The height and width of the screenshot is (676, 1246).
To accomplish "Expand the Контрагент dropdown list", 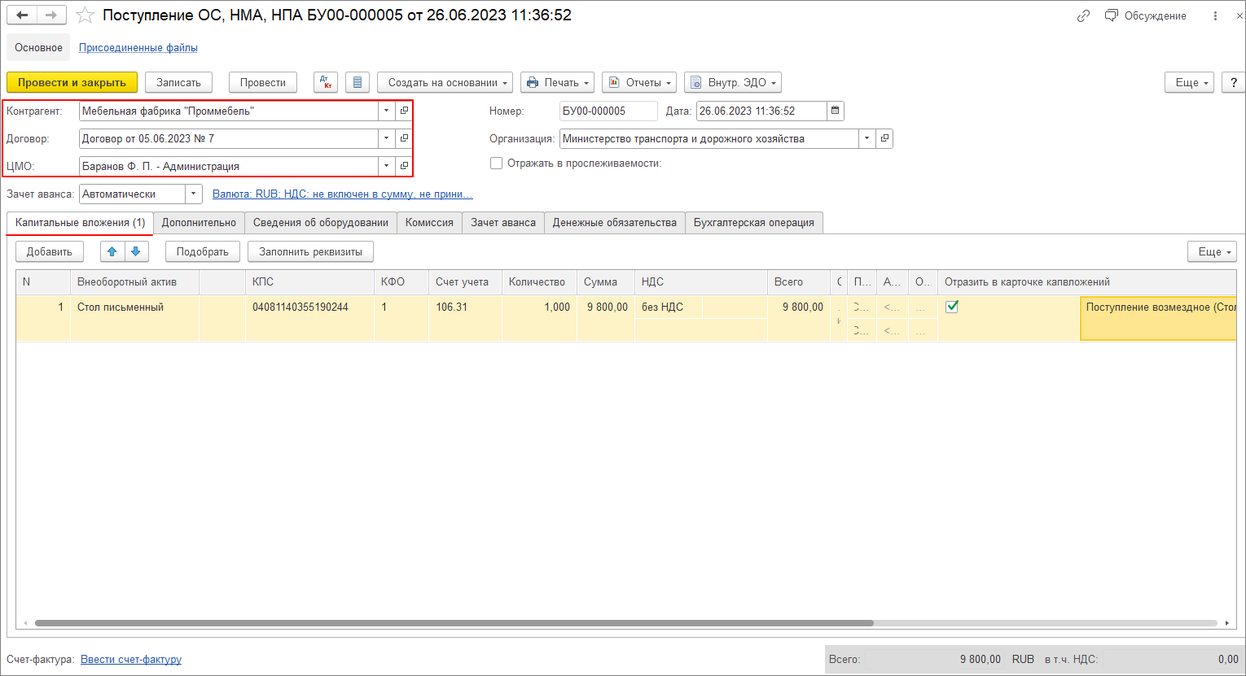I will point(386,111).
